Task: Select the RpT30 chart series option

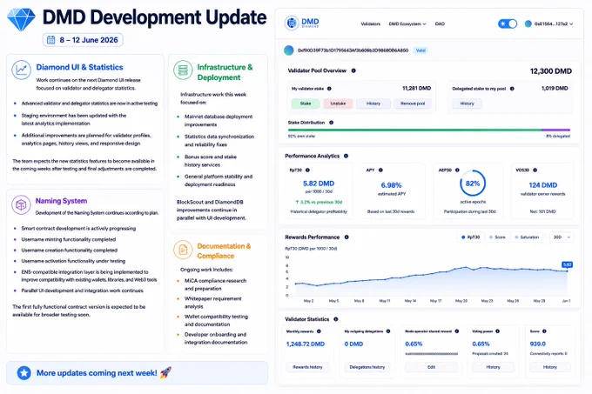Action: point(470,237)
